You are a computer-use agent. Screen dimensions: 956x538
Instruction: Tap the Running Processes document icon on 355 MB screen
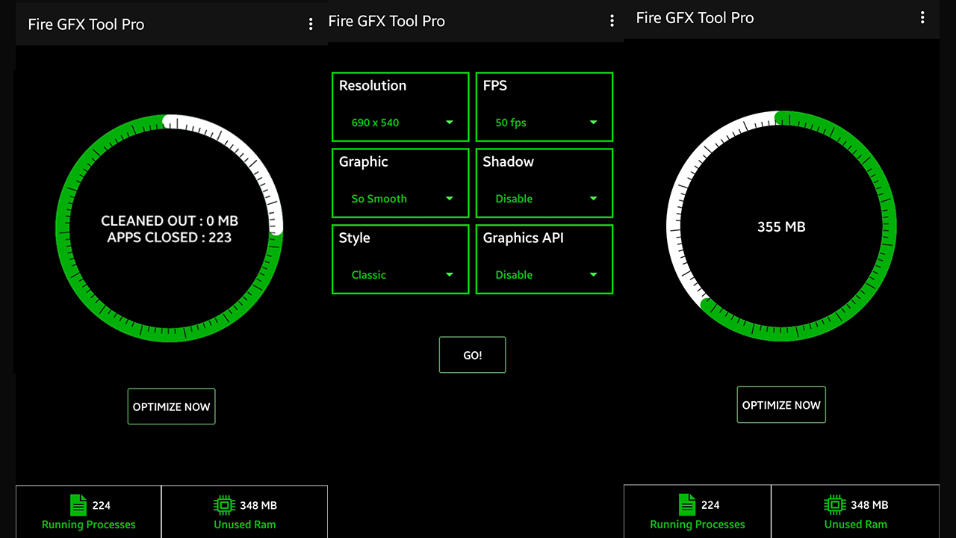[687, 505]
